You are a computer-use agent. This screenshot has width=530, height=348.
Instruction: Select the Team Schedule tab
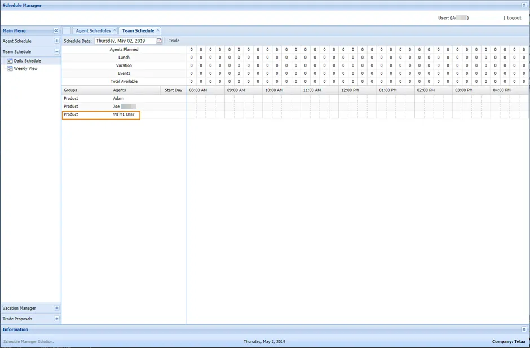[x=138, y=30]
